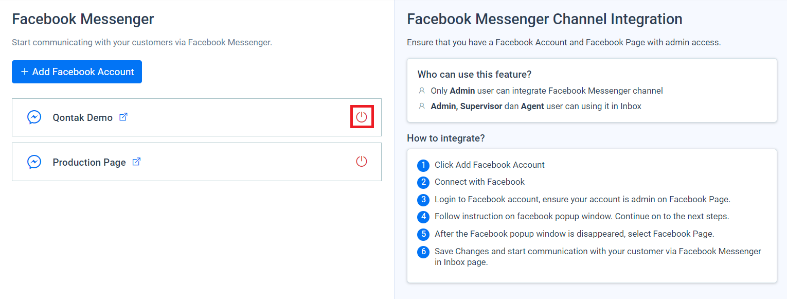787x299 pixels.
Task: Click the Facebook Messenger Channel Integration title
Action: click(545, 19)
